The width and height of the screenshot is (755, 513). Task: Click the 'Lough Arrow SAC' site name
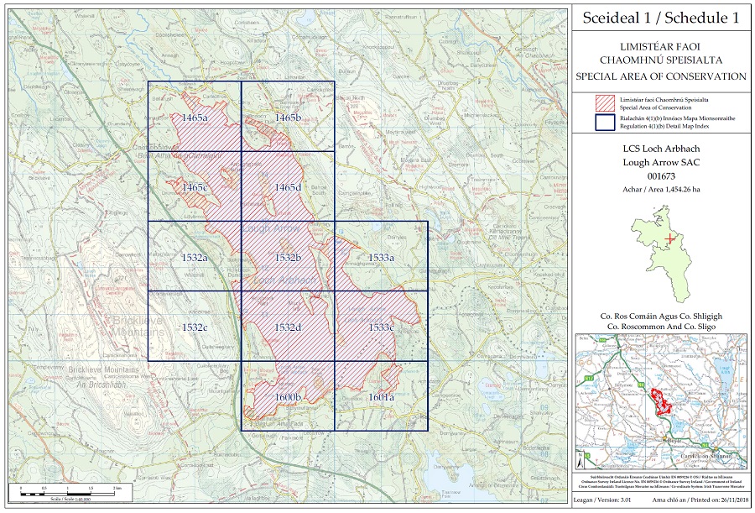point(661,163)
